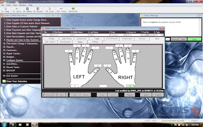This screenshot has height=127, width=203.
Task: Switch to the Sales History tab
Action: 67,39
